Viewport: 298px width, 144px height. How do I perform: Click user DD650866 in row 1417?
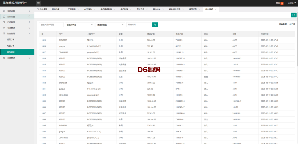[x=63, y=52]
